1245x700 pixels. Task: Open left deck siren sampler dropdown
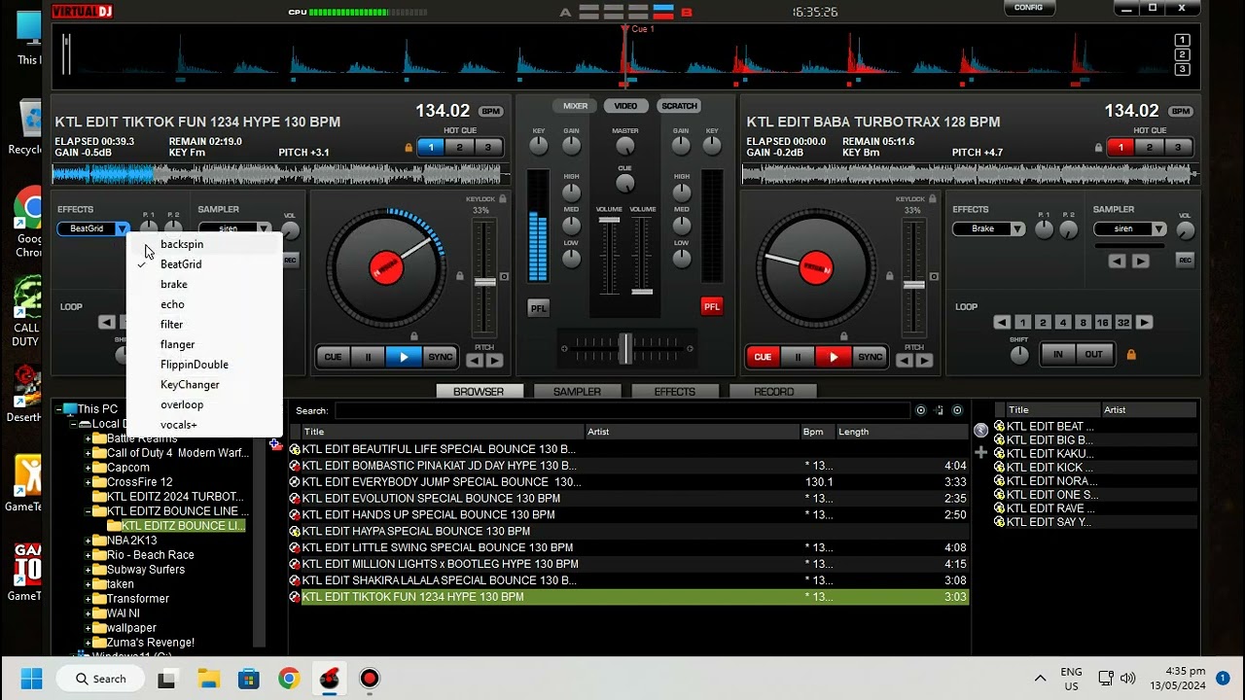pyautogui.click(x=263, y=228)
